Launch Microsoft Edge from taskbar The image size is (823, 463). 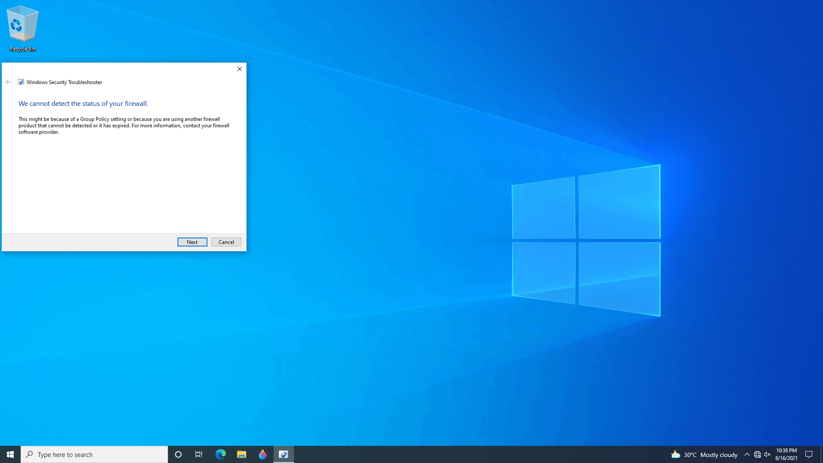(x=220, y=454)
